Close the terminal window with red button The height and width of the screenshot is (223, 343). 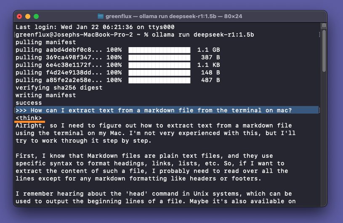[x=19, y=16]
